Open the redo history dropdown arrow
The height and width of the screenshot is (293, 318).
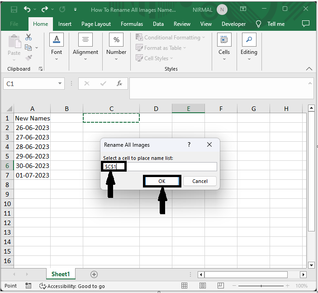click(x=52, y=10)
